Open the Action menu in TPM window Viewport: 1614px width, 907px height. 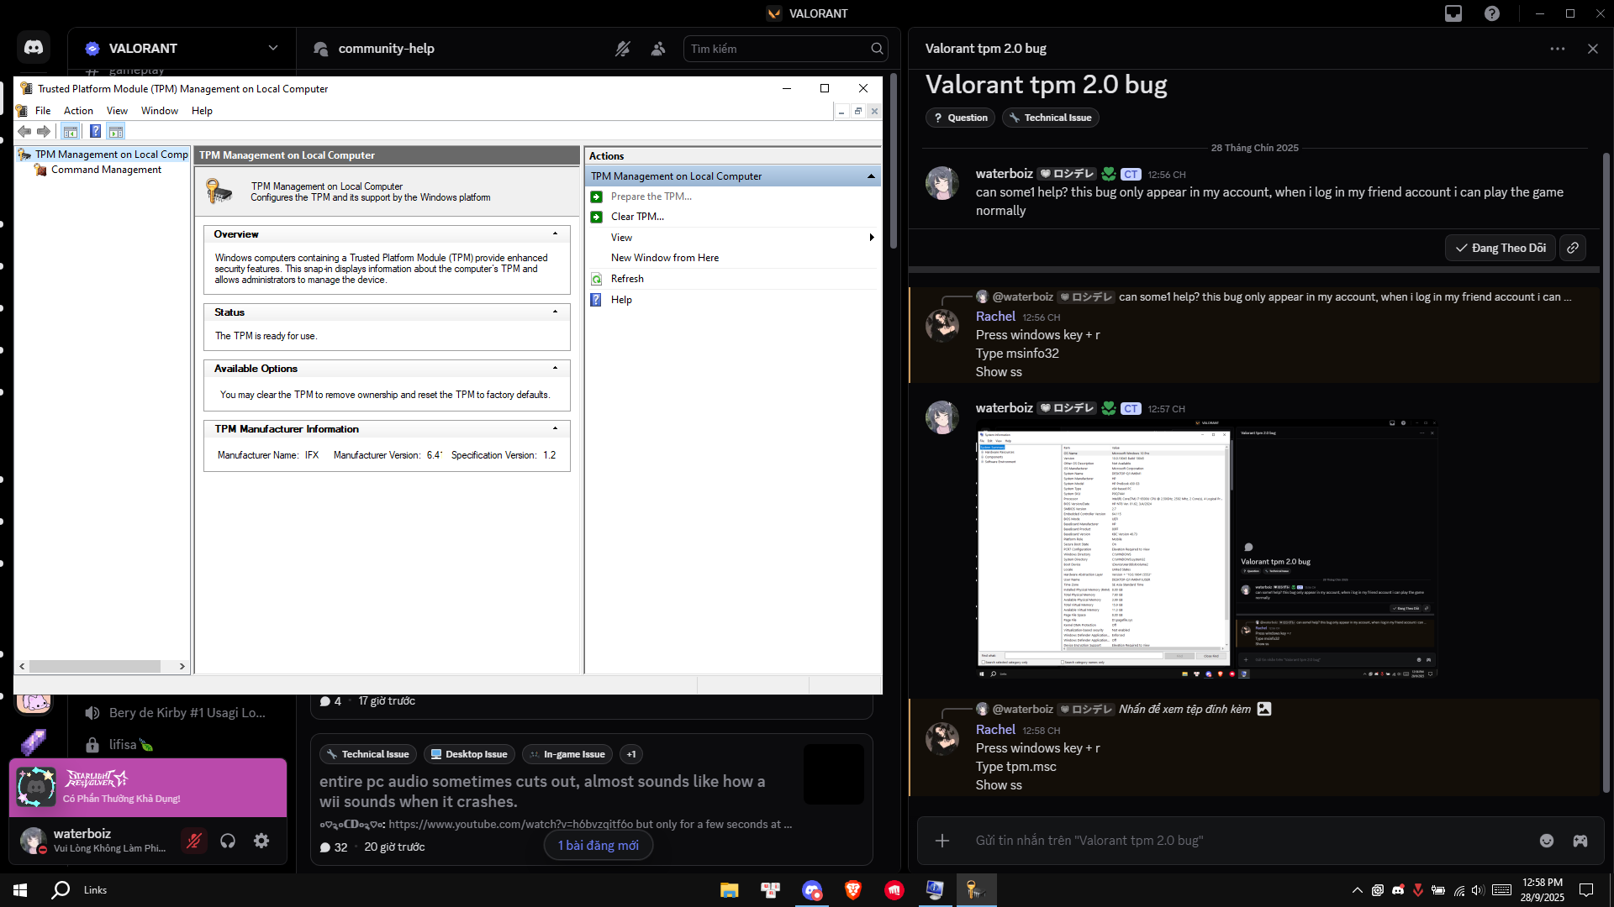tap(78, 111)
